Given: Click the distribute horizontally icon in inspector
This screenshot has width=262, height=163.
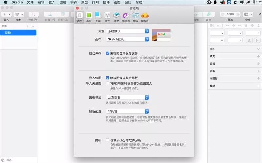Looking at the screenshot, I should [x=212, y=26].
